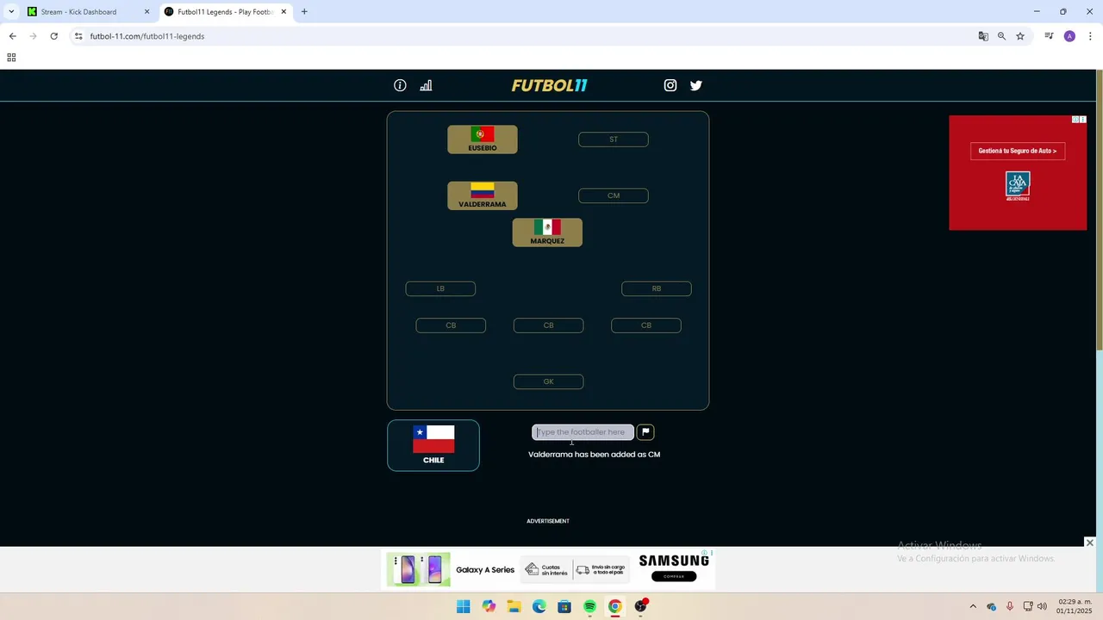Click the middle CB position slot
Image resolution: width=1103 pixels, height=620 pixels.
click(548, 325)
